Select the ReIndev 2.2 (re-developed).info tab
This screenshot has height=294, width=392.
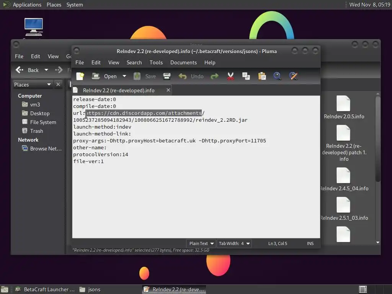pyautogui.click(x=119, y=90)
